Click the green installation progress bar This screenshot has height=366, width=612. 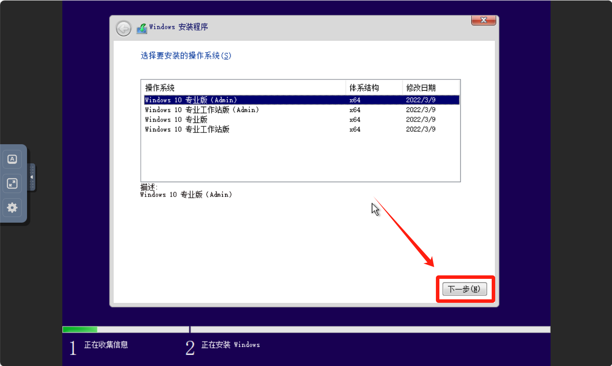[80, 329]
